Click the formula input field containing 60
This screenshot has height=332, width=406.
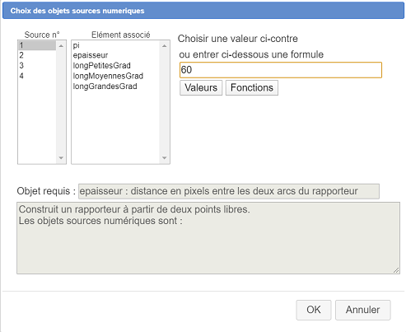281,70
